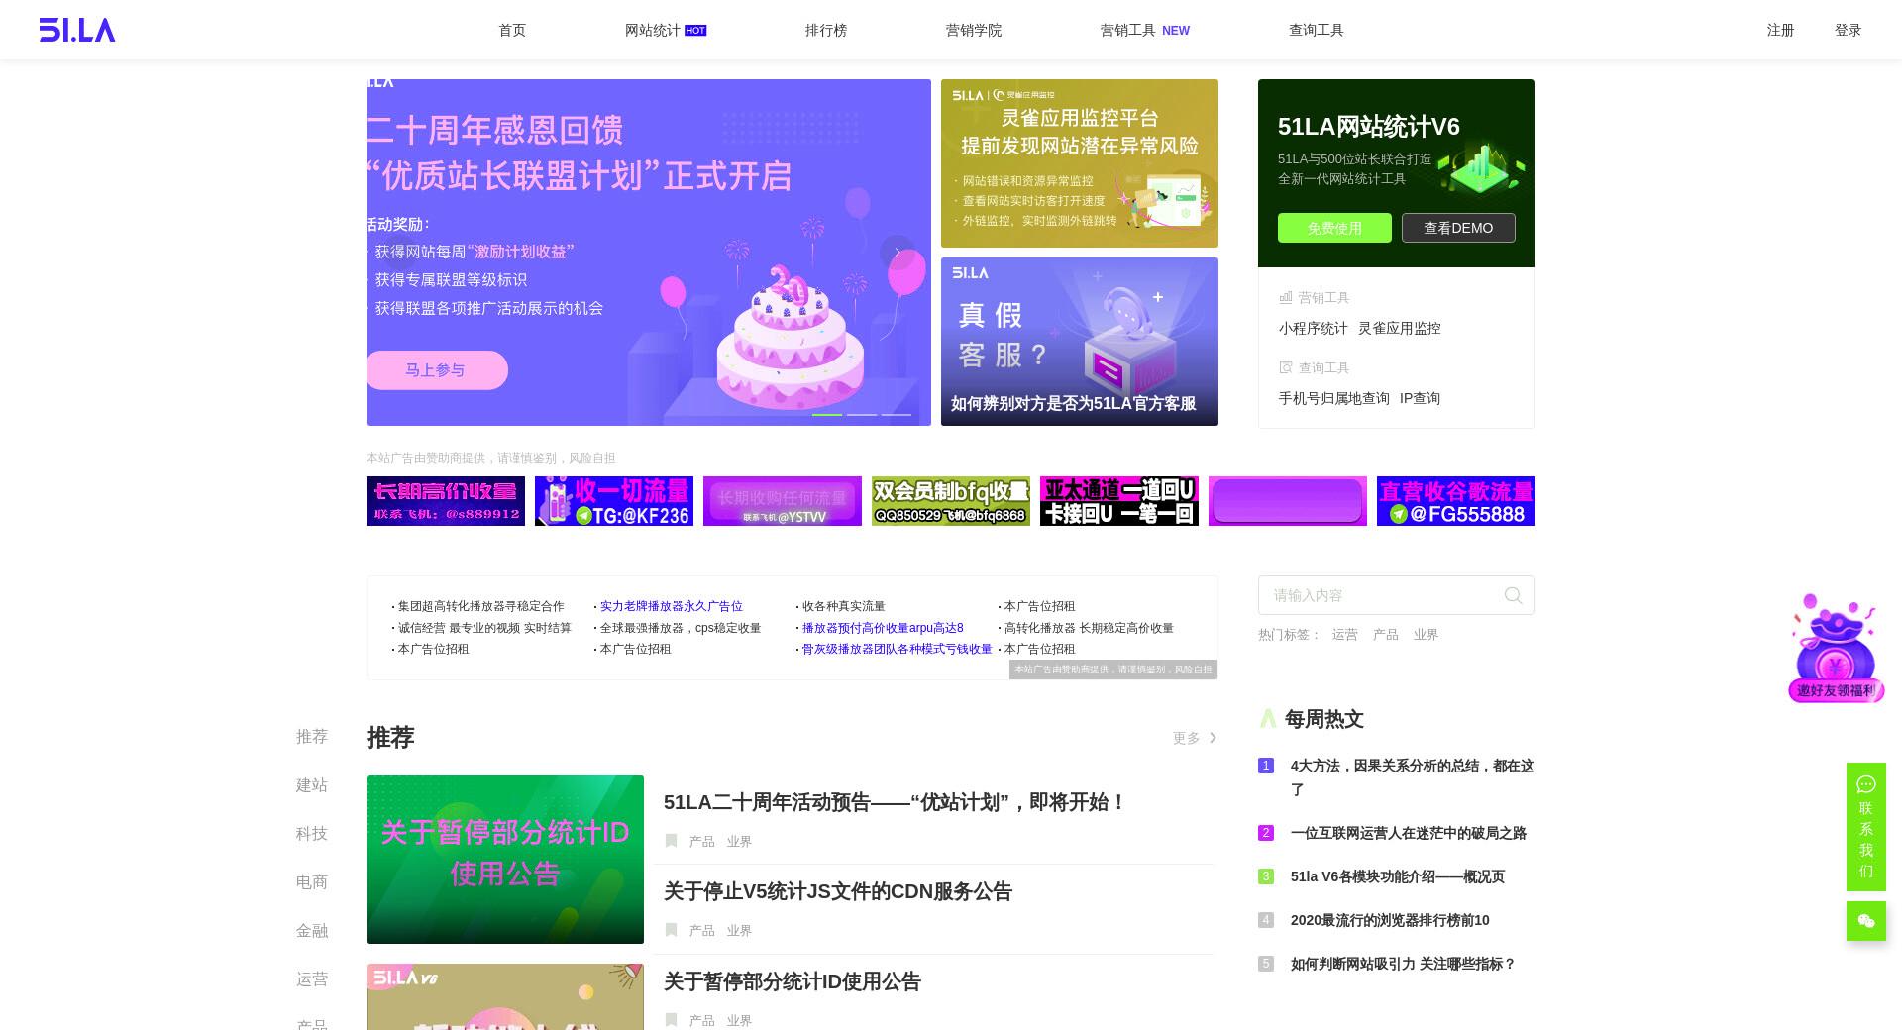Image resolution: width=1902 pixels, height=1030 pixels.
Task: Click 登录 link
Action: click(x=1849, y=30)
